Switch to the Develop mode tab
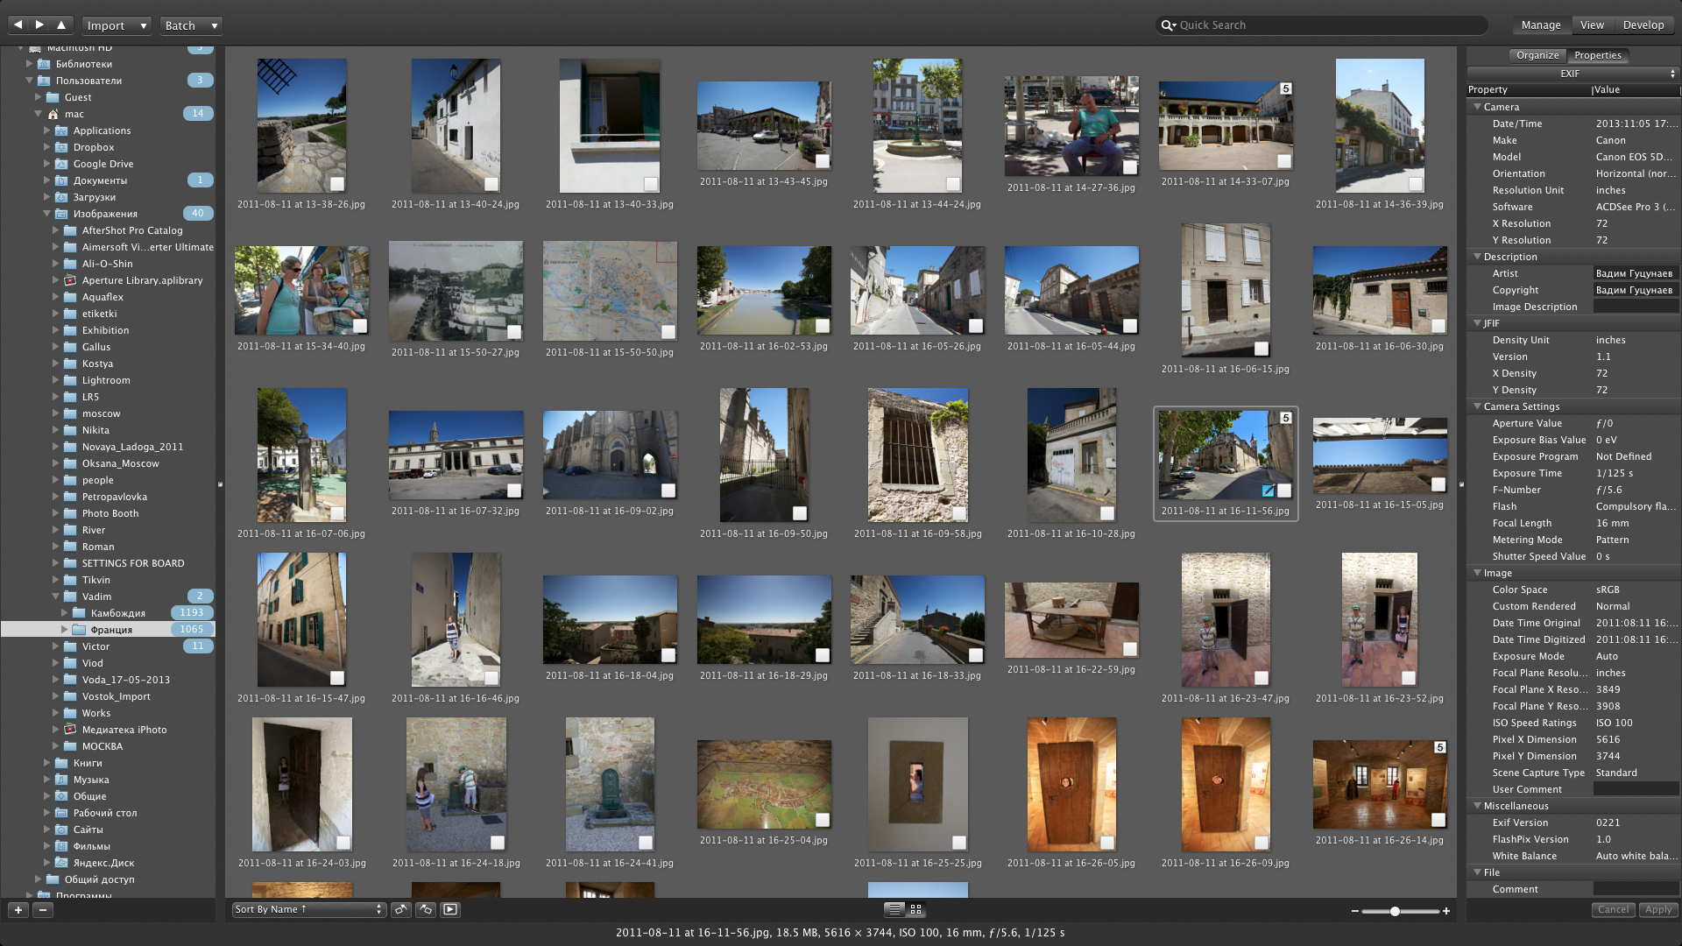Image resolution: width=1682 pixels, height=946 pixels. pyautogui.click(x=1643, y=25)
